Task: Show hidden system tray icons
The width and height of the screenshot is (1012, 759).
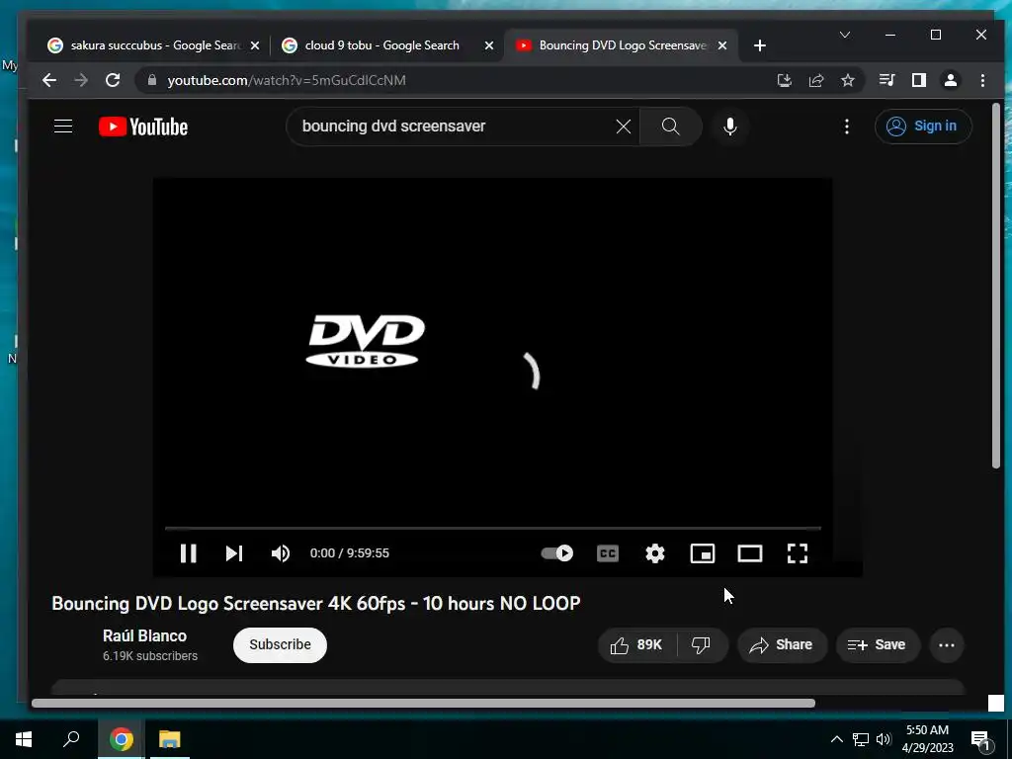Action: 836,739
